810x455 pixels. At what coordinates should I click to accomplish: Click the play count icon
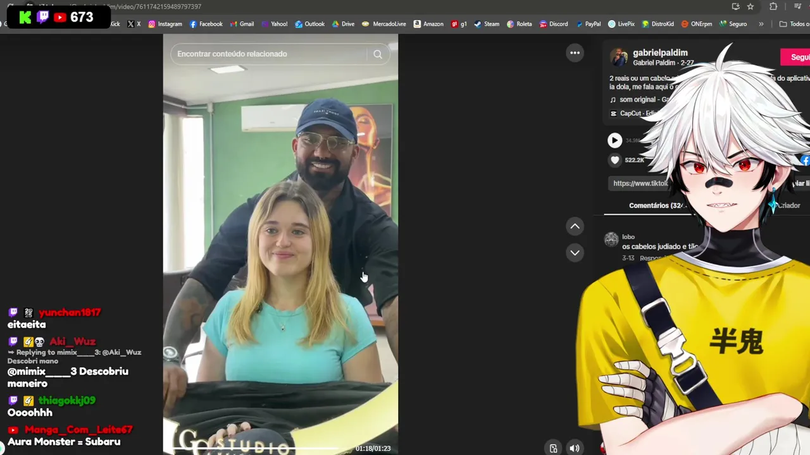(614, 140)
